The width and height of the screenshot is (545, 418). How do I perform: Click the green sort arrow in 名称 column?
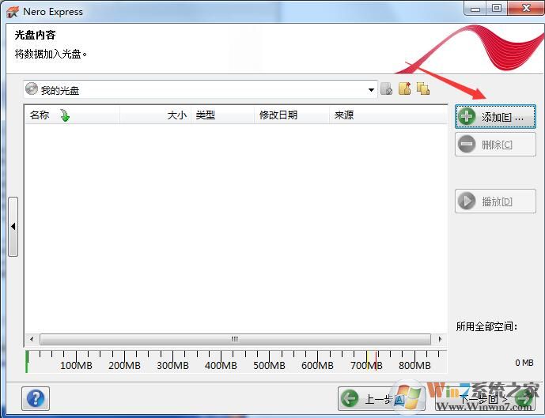65,115
